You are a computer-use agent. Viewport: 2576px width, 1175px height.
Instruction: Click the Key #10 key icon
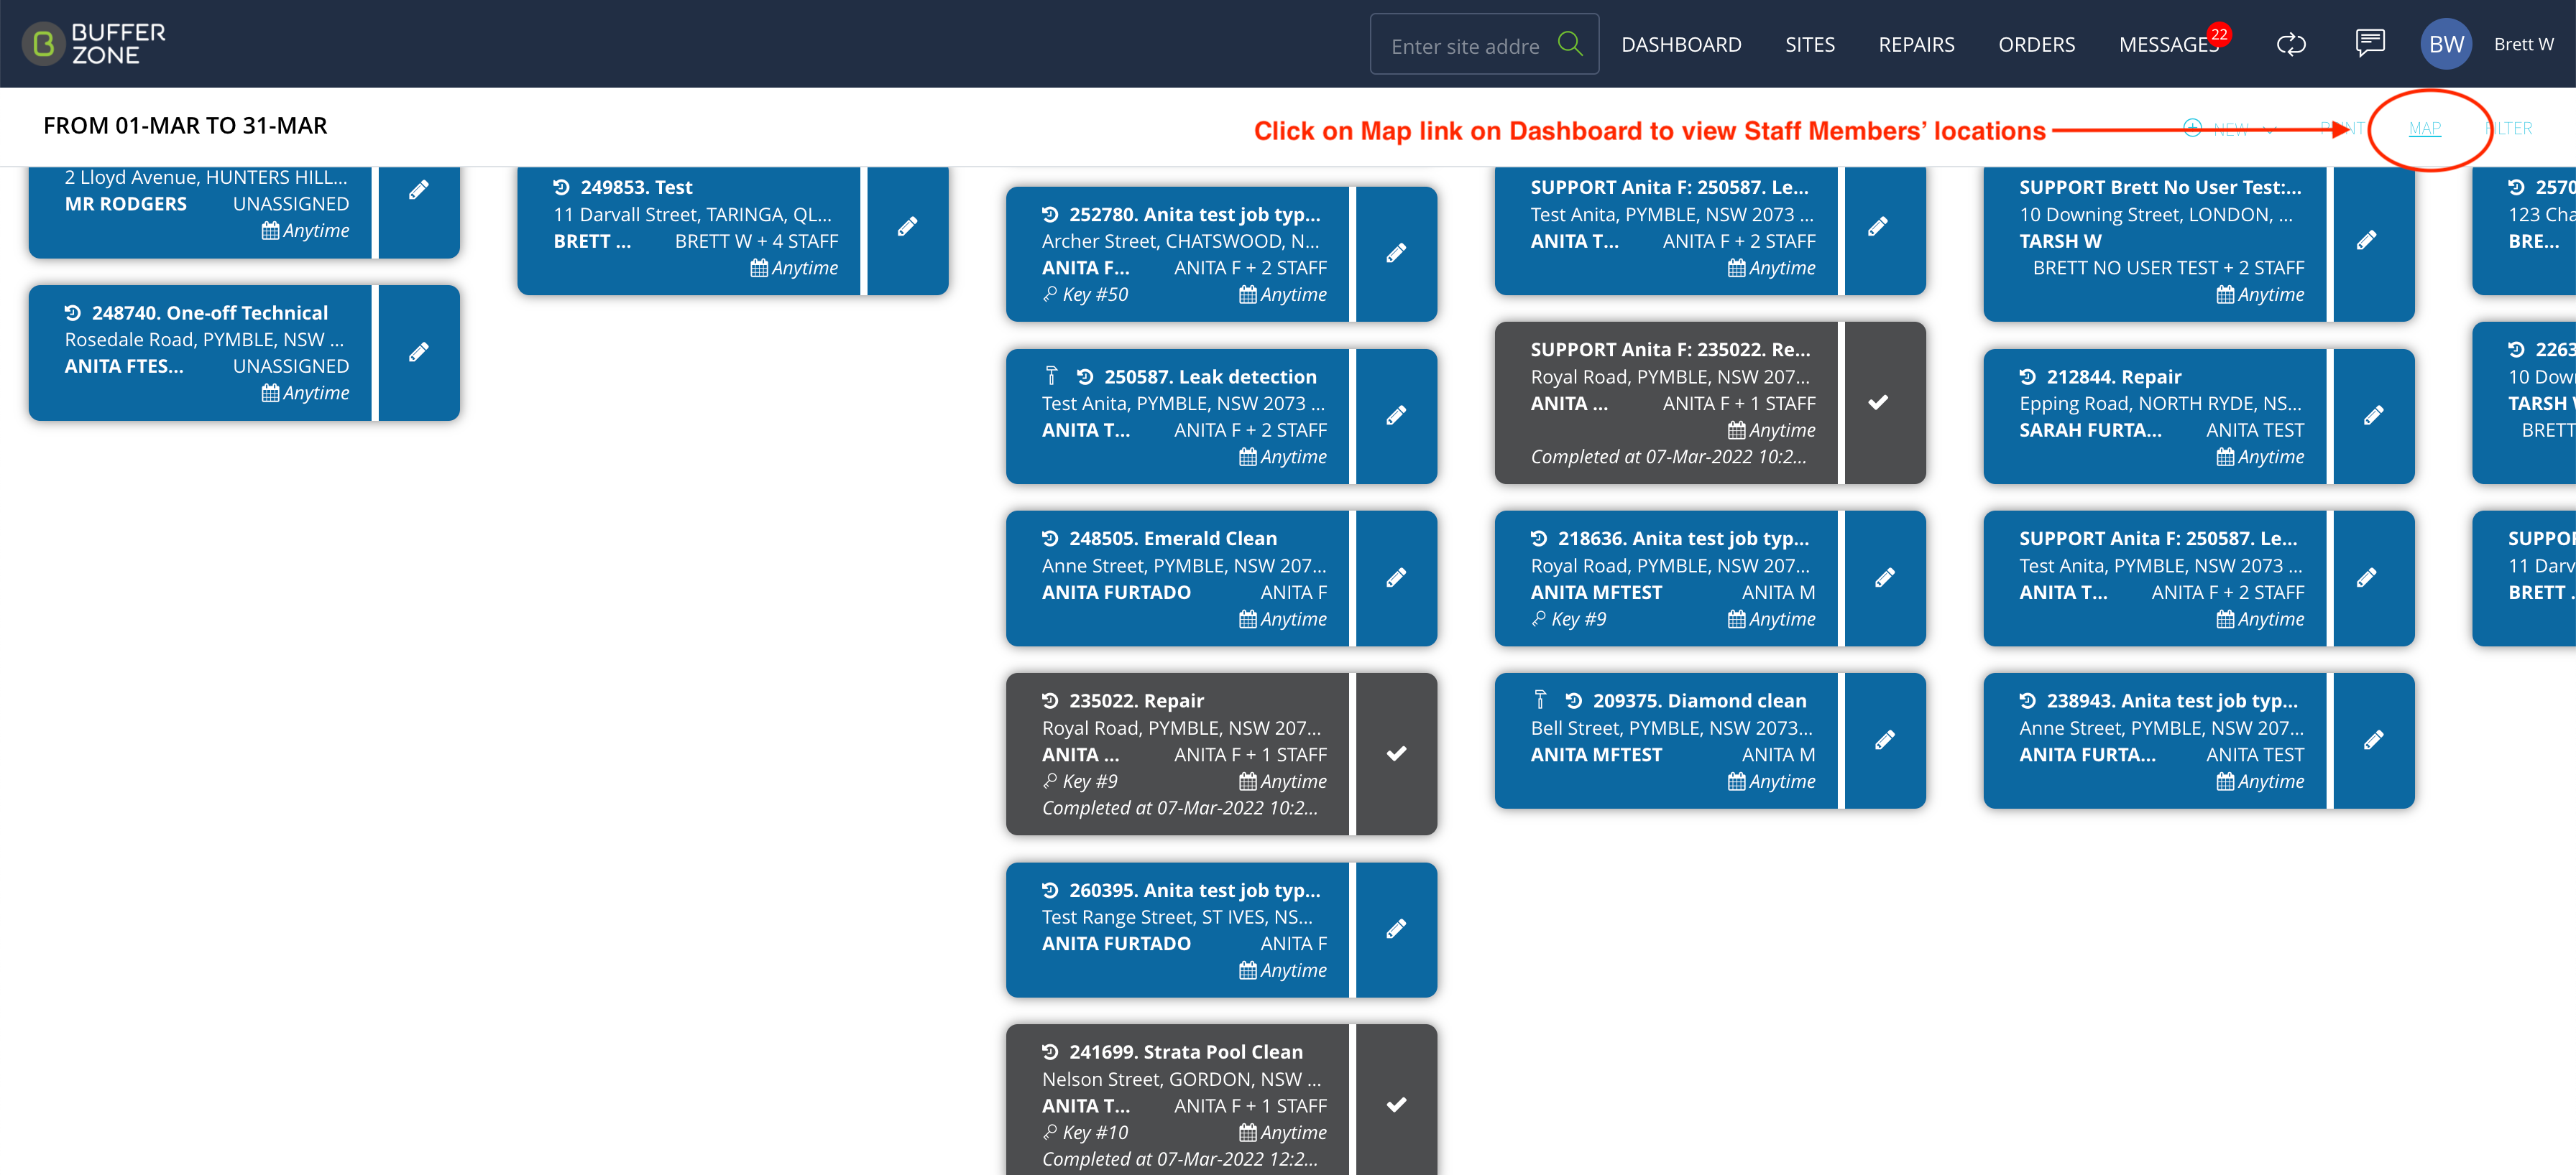click(1050, 1132)
